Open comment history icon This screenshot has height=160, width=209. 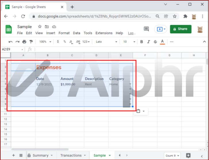pyautogui.click(x=146, y=29)
